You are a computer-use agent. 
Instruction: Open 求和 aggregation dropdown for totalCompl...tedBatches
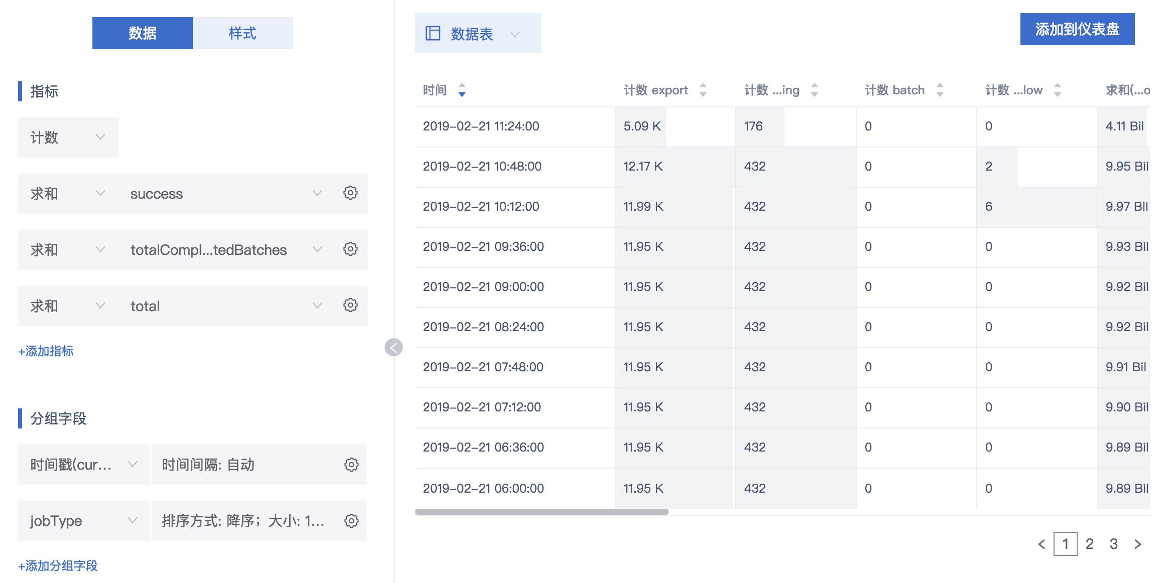point(68,250)
